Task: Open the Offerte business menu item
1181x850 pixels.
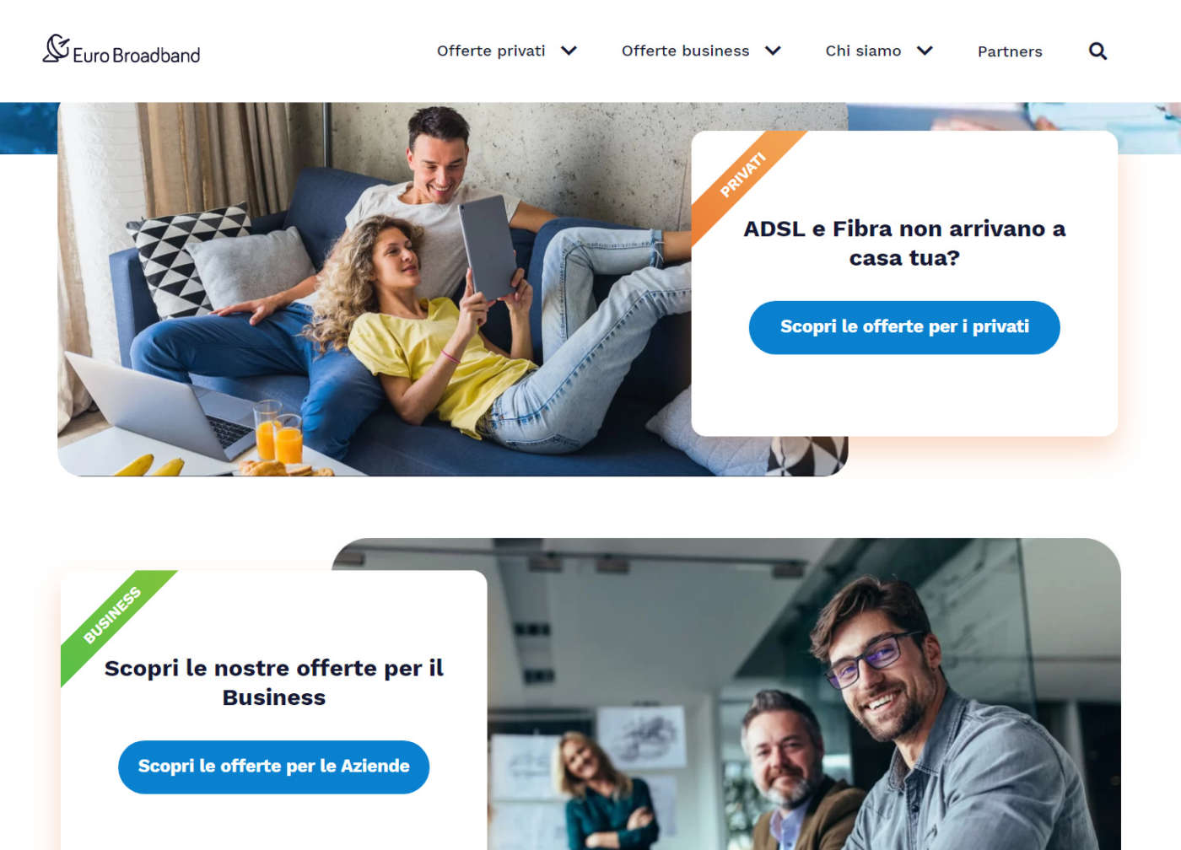Action: (685, 51)
